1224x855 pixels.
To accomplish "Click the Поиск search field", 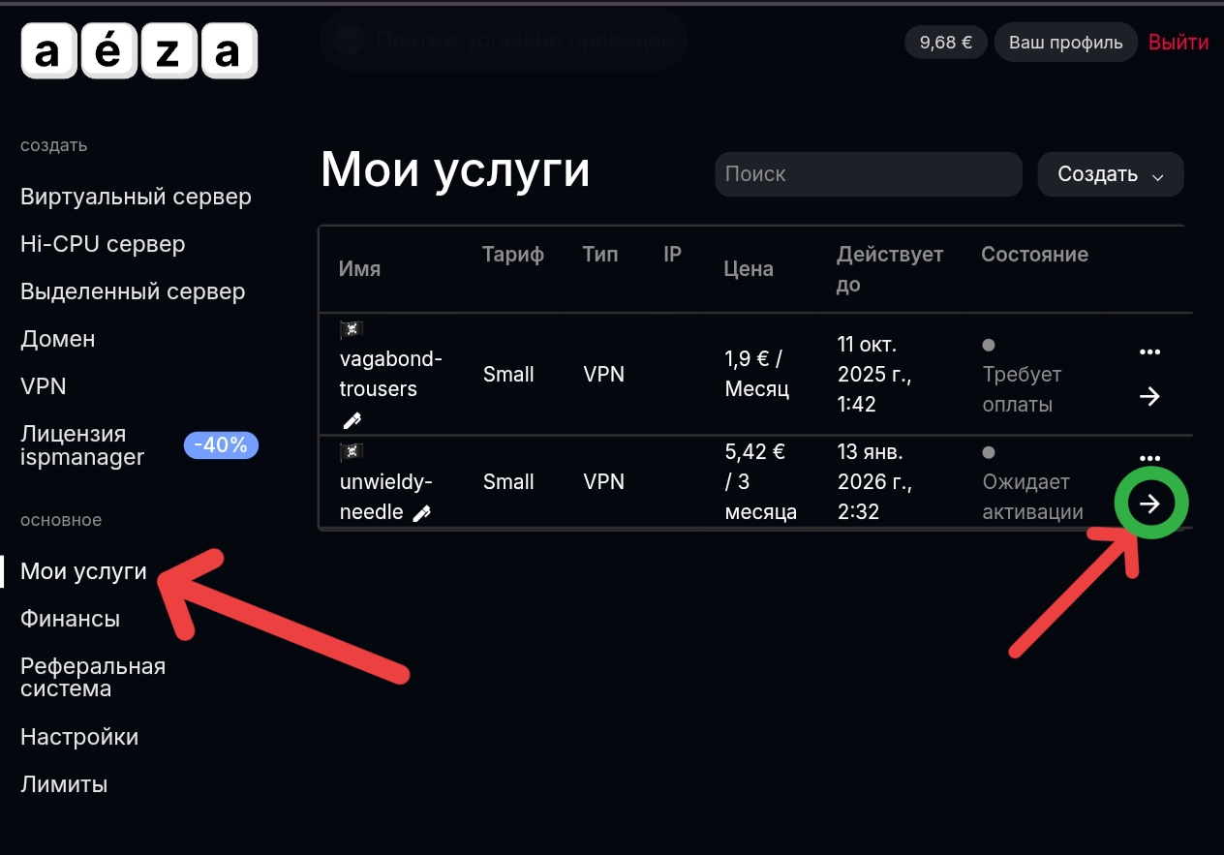I will (x=869, y=175).
